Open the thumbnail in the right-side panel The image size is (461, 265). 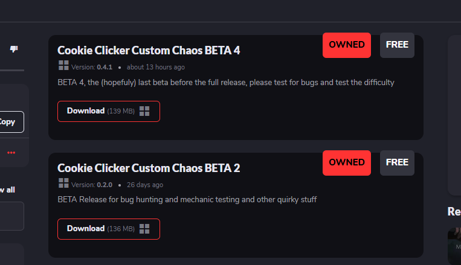454,246
